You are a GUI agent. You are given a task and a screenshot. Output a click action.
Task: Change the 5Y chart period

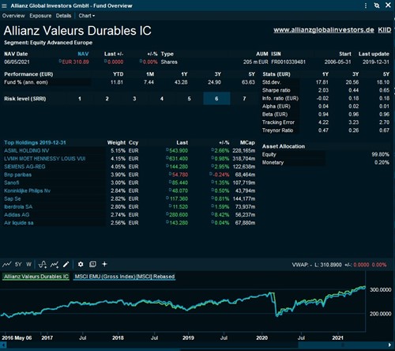coord(18,264)
